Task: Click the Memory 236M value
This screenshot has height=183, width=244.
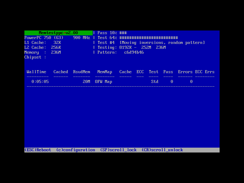Action: pyautogui.click(x=56, y=52)
